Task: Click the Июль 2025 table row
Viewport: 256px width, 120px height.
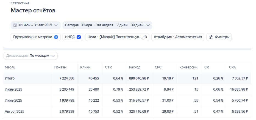Action: (x=13, y=101)
